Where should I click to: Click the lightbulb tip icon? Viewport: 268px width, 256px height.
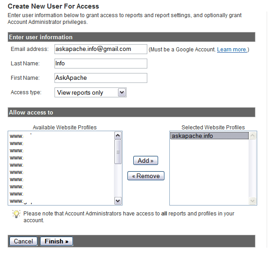click(16, 214)
